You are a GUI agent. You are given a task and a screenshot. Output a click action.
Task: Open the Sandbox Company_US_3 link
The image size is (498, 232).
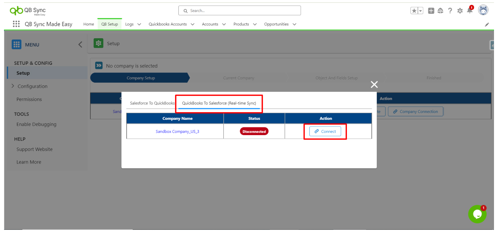[177, 131]
